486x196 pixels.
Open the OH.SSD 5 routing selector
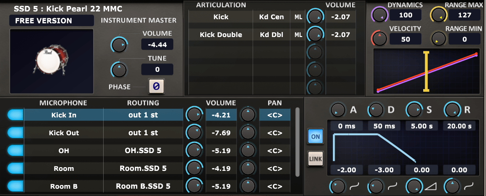pyautogui.click(x=143, y=150)
